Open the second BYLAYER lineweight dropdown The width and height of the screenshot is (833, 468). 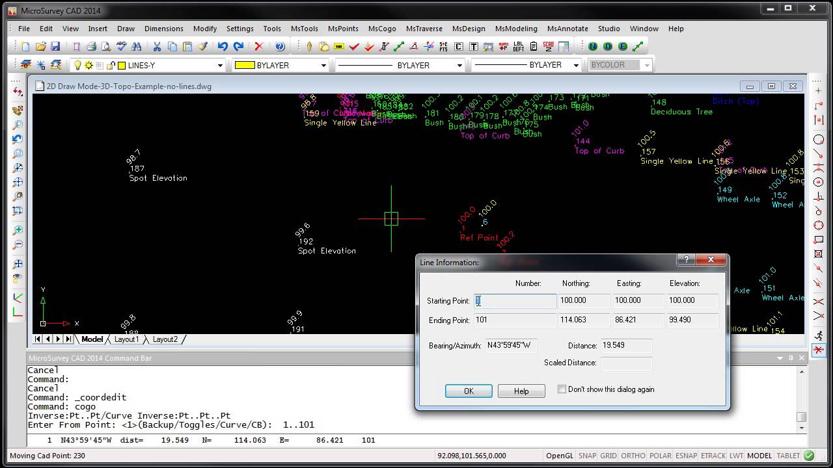(x=576, y=65)
